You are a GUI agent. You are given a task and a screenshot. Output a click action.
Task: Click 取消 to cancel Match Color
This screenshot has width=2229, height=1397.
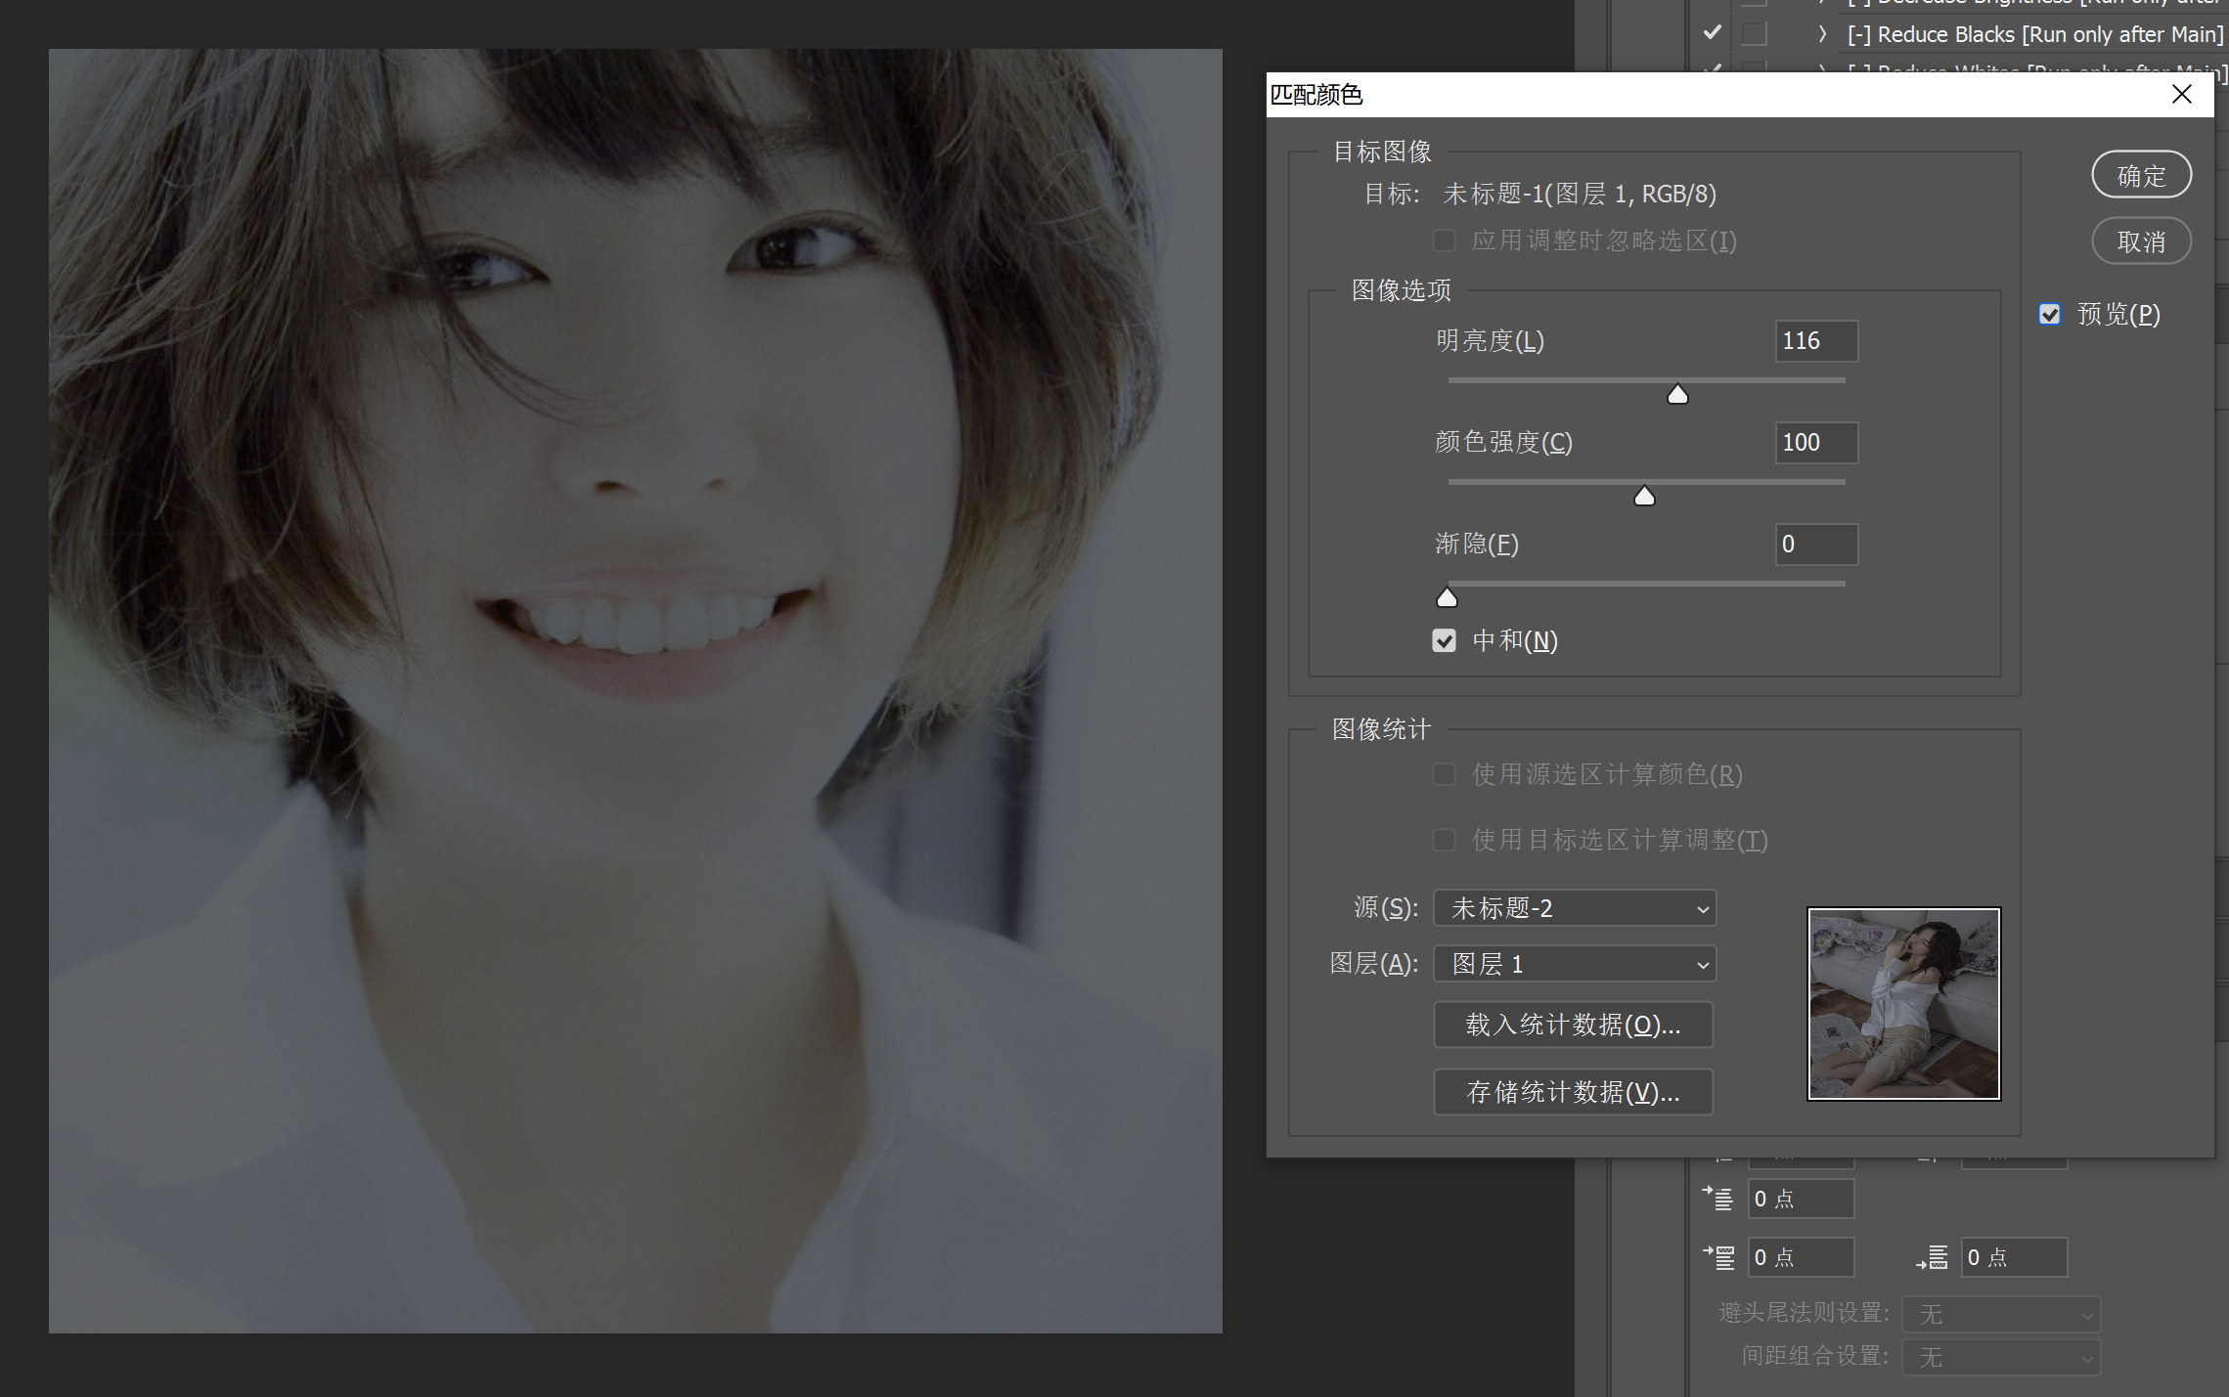click(2140, 240)
